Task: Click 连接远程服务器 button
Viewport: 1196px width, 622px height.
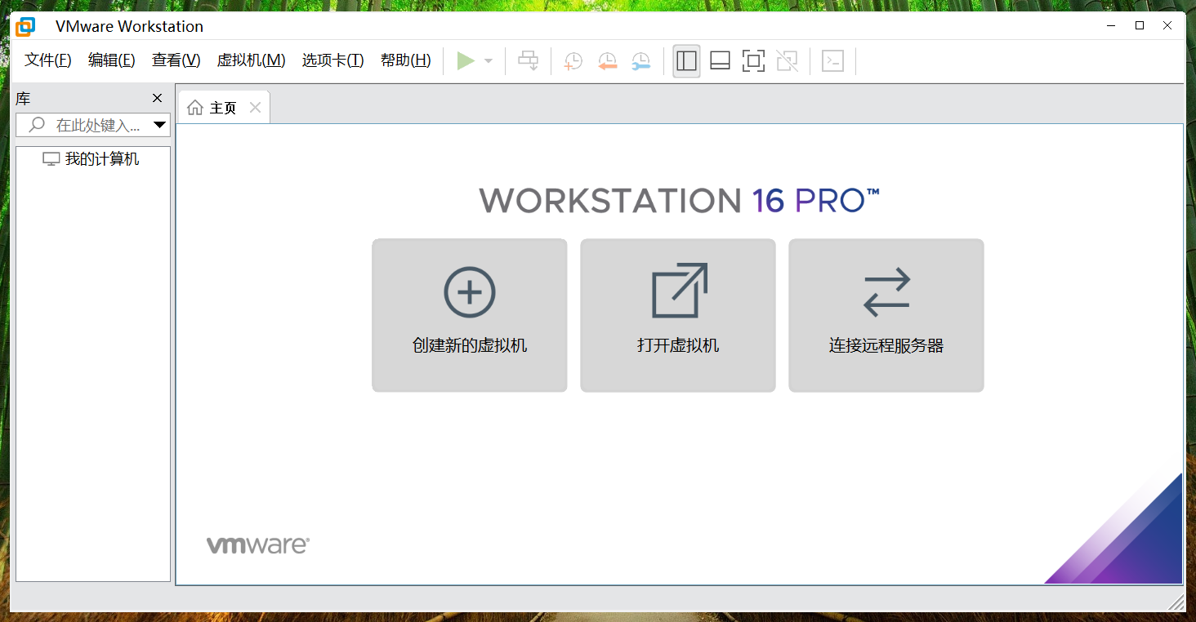Action: coord(886,315)
